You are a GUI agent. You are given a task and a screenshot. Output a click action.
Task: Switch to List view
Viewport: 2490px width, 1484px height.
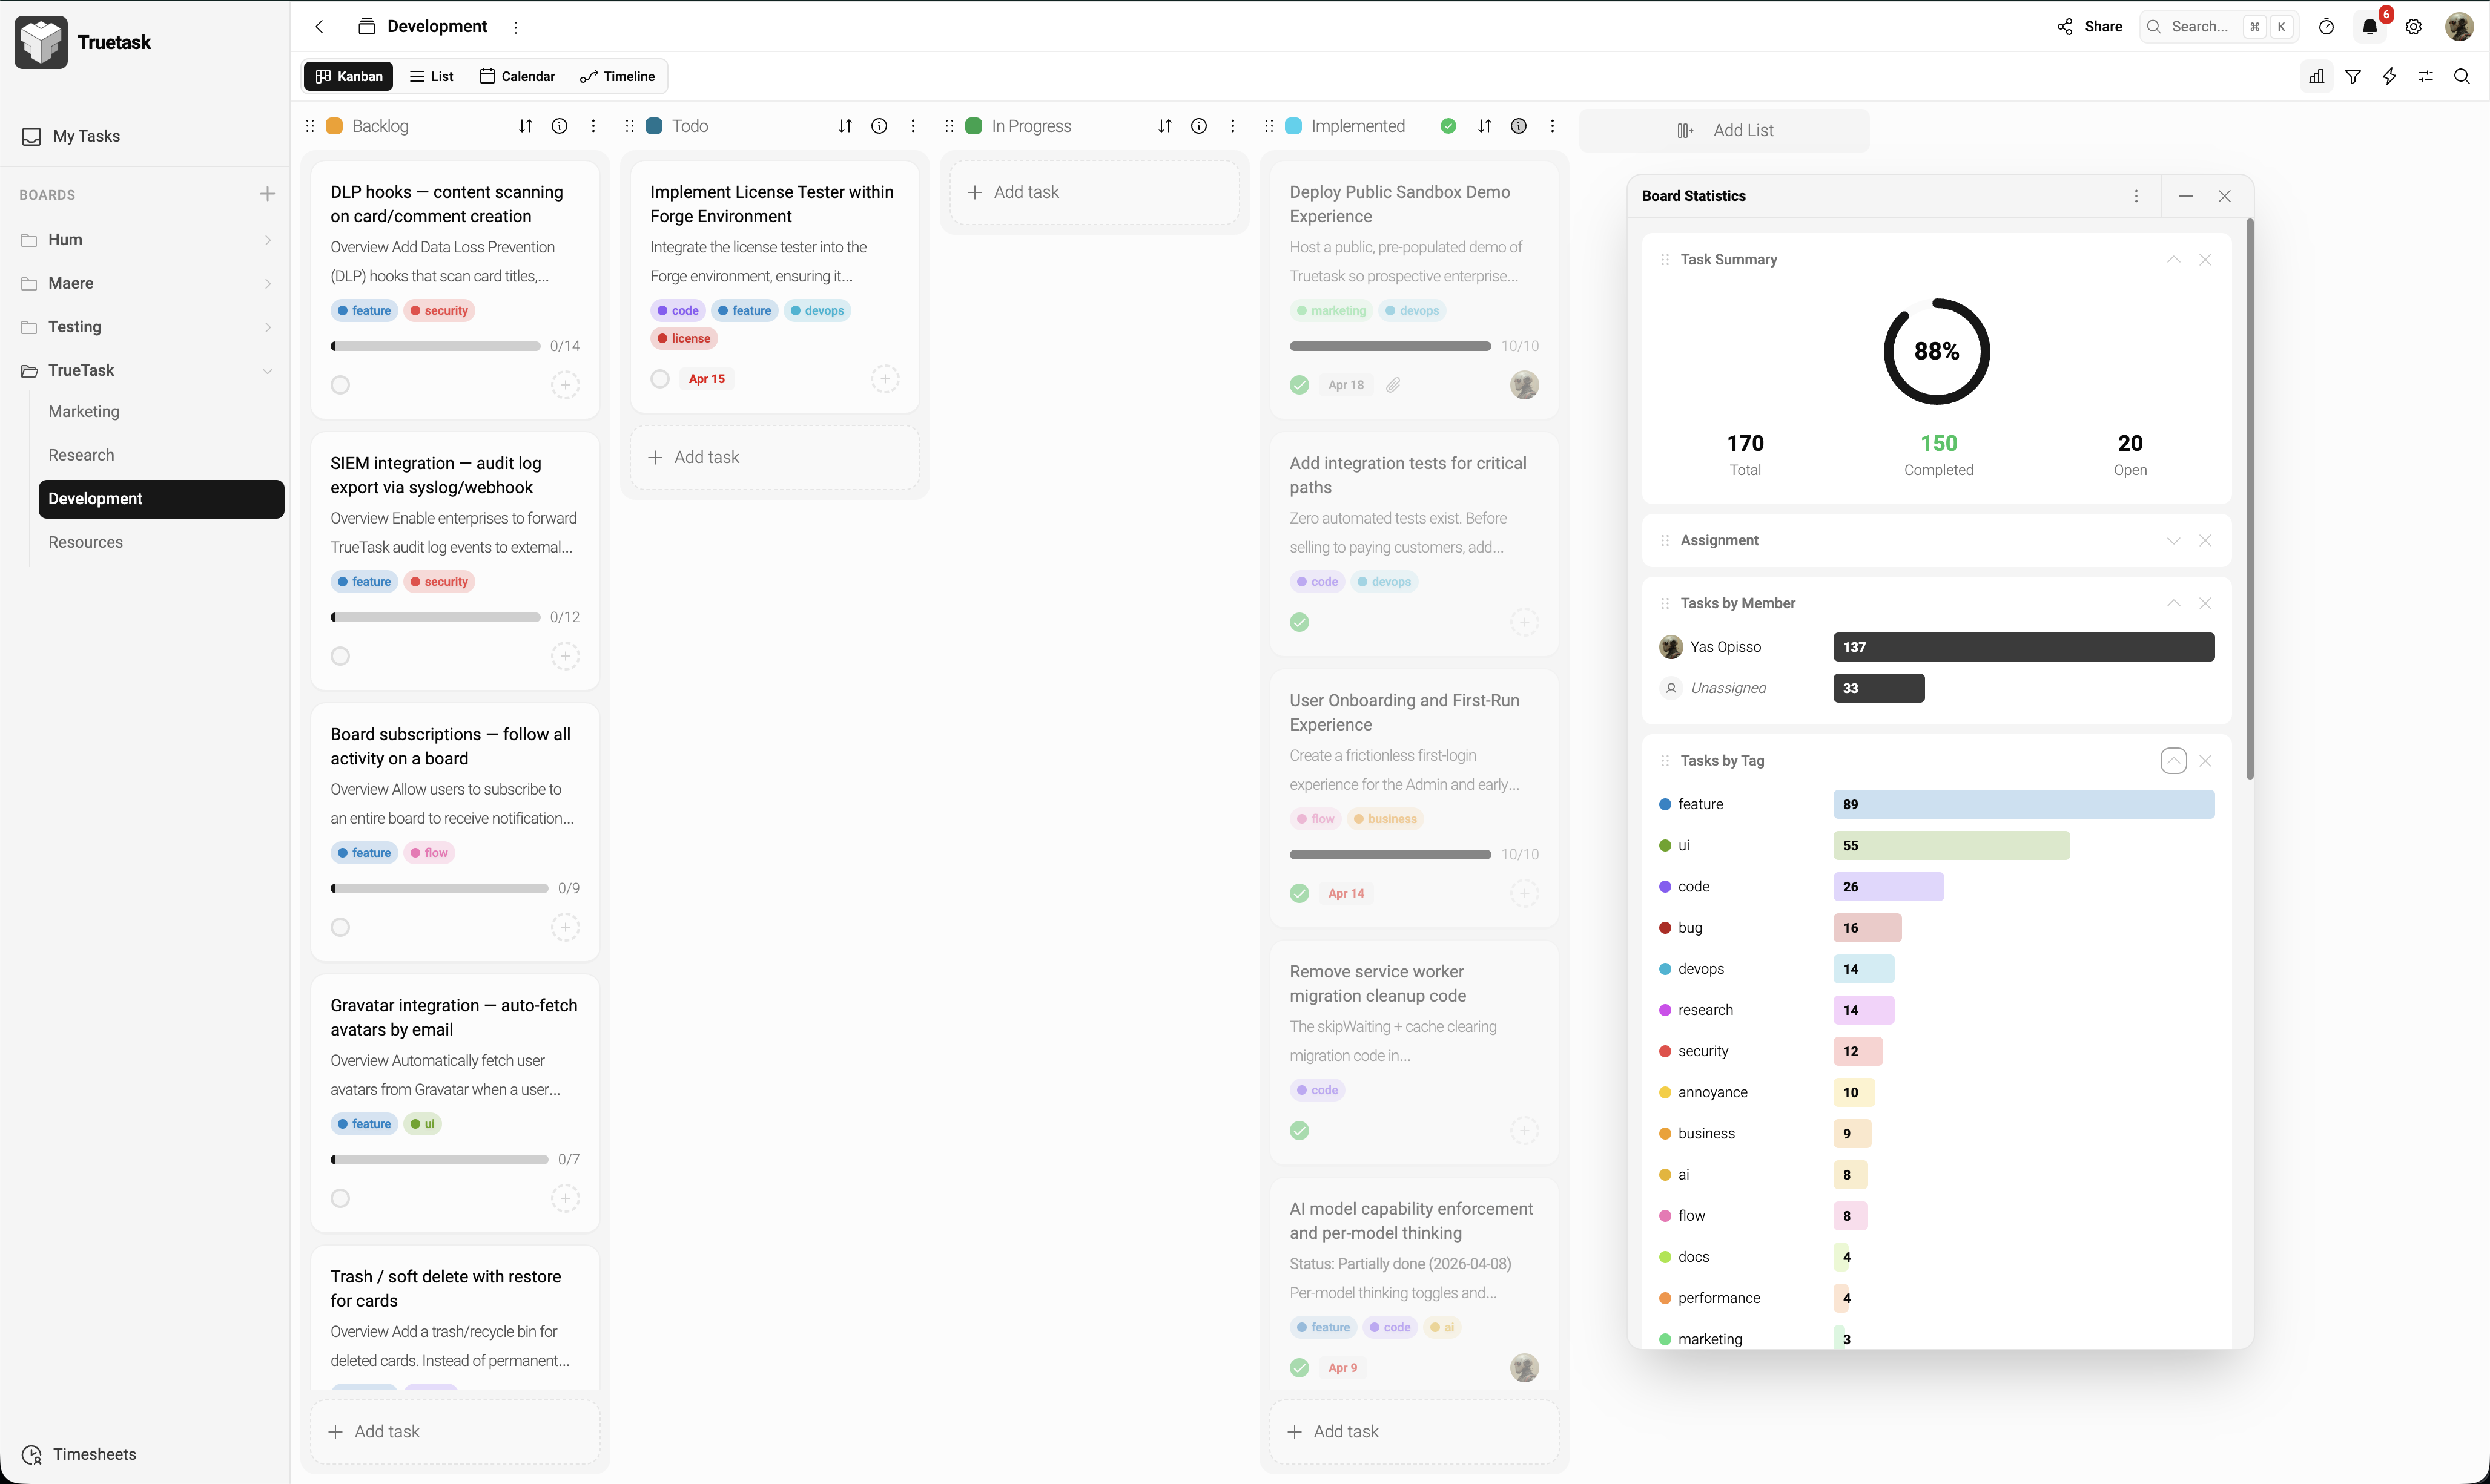431,76
